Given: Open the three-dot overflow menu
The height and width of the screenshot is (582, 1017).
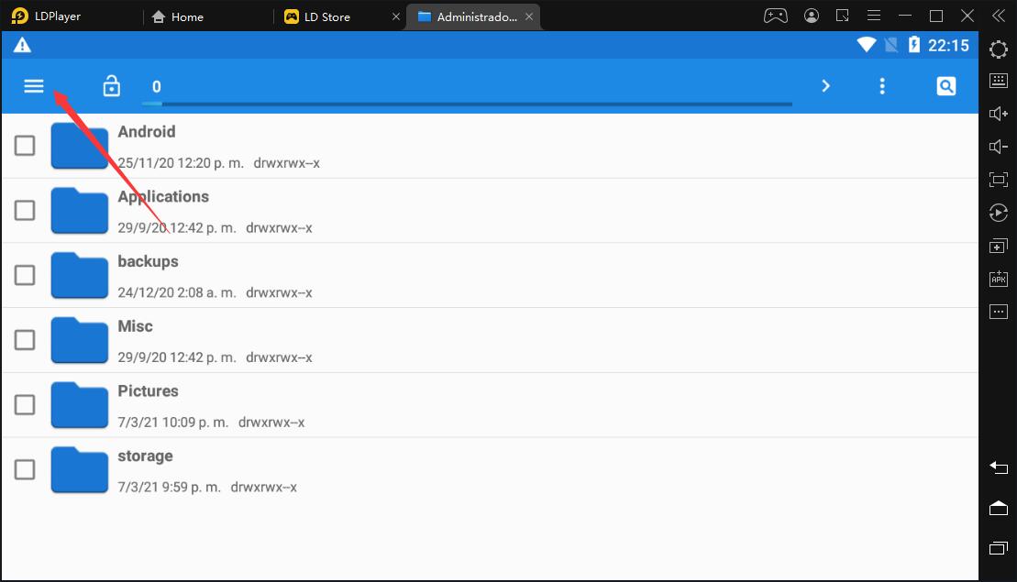Looking at the screenshot, I should point(882,86).
